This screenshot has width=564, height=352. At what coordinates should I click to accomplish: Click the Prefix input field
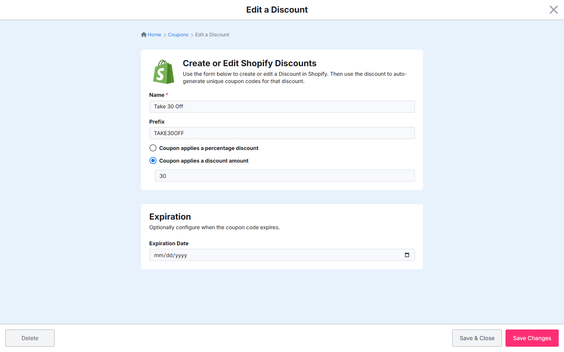click(x=282, y=133)
